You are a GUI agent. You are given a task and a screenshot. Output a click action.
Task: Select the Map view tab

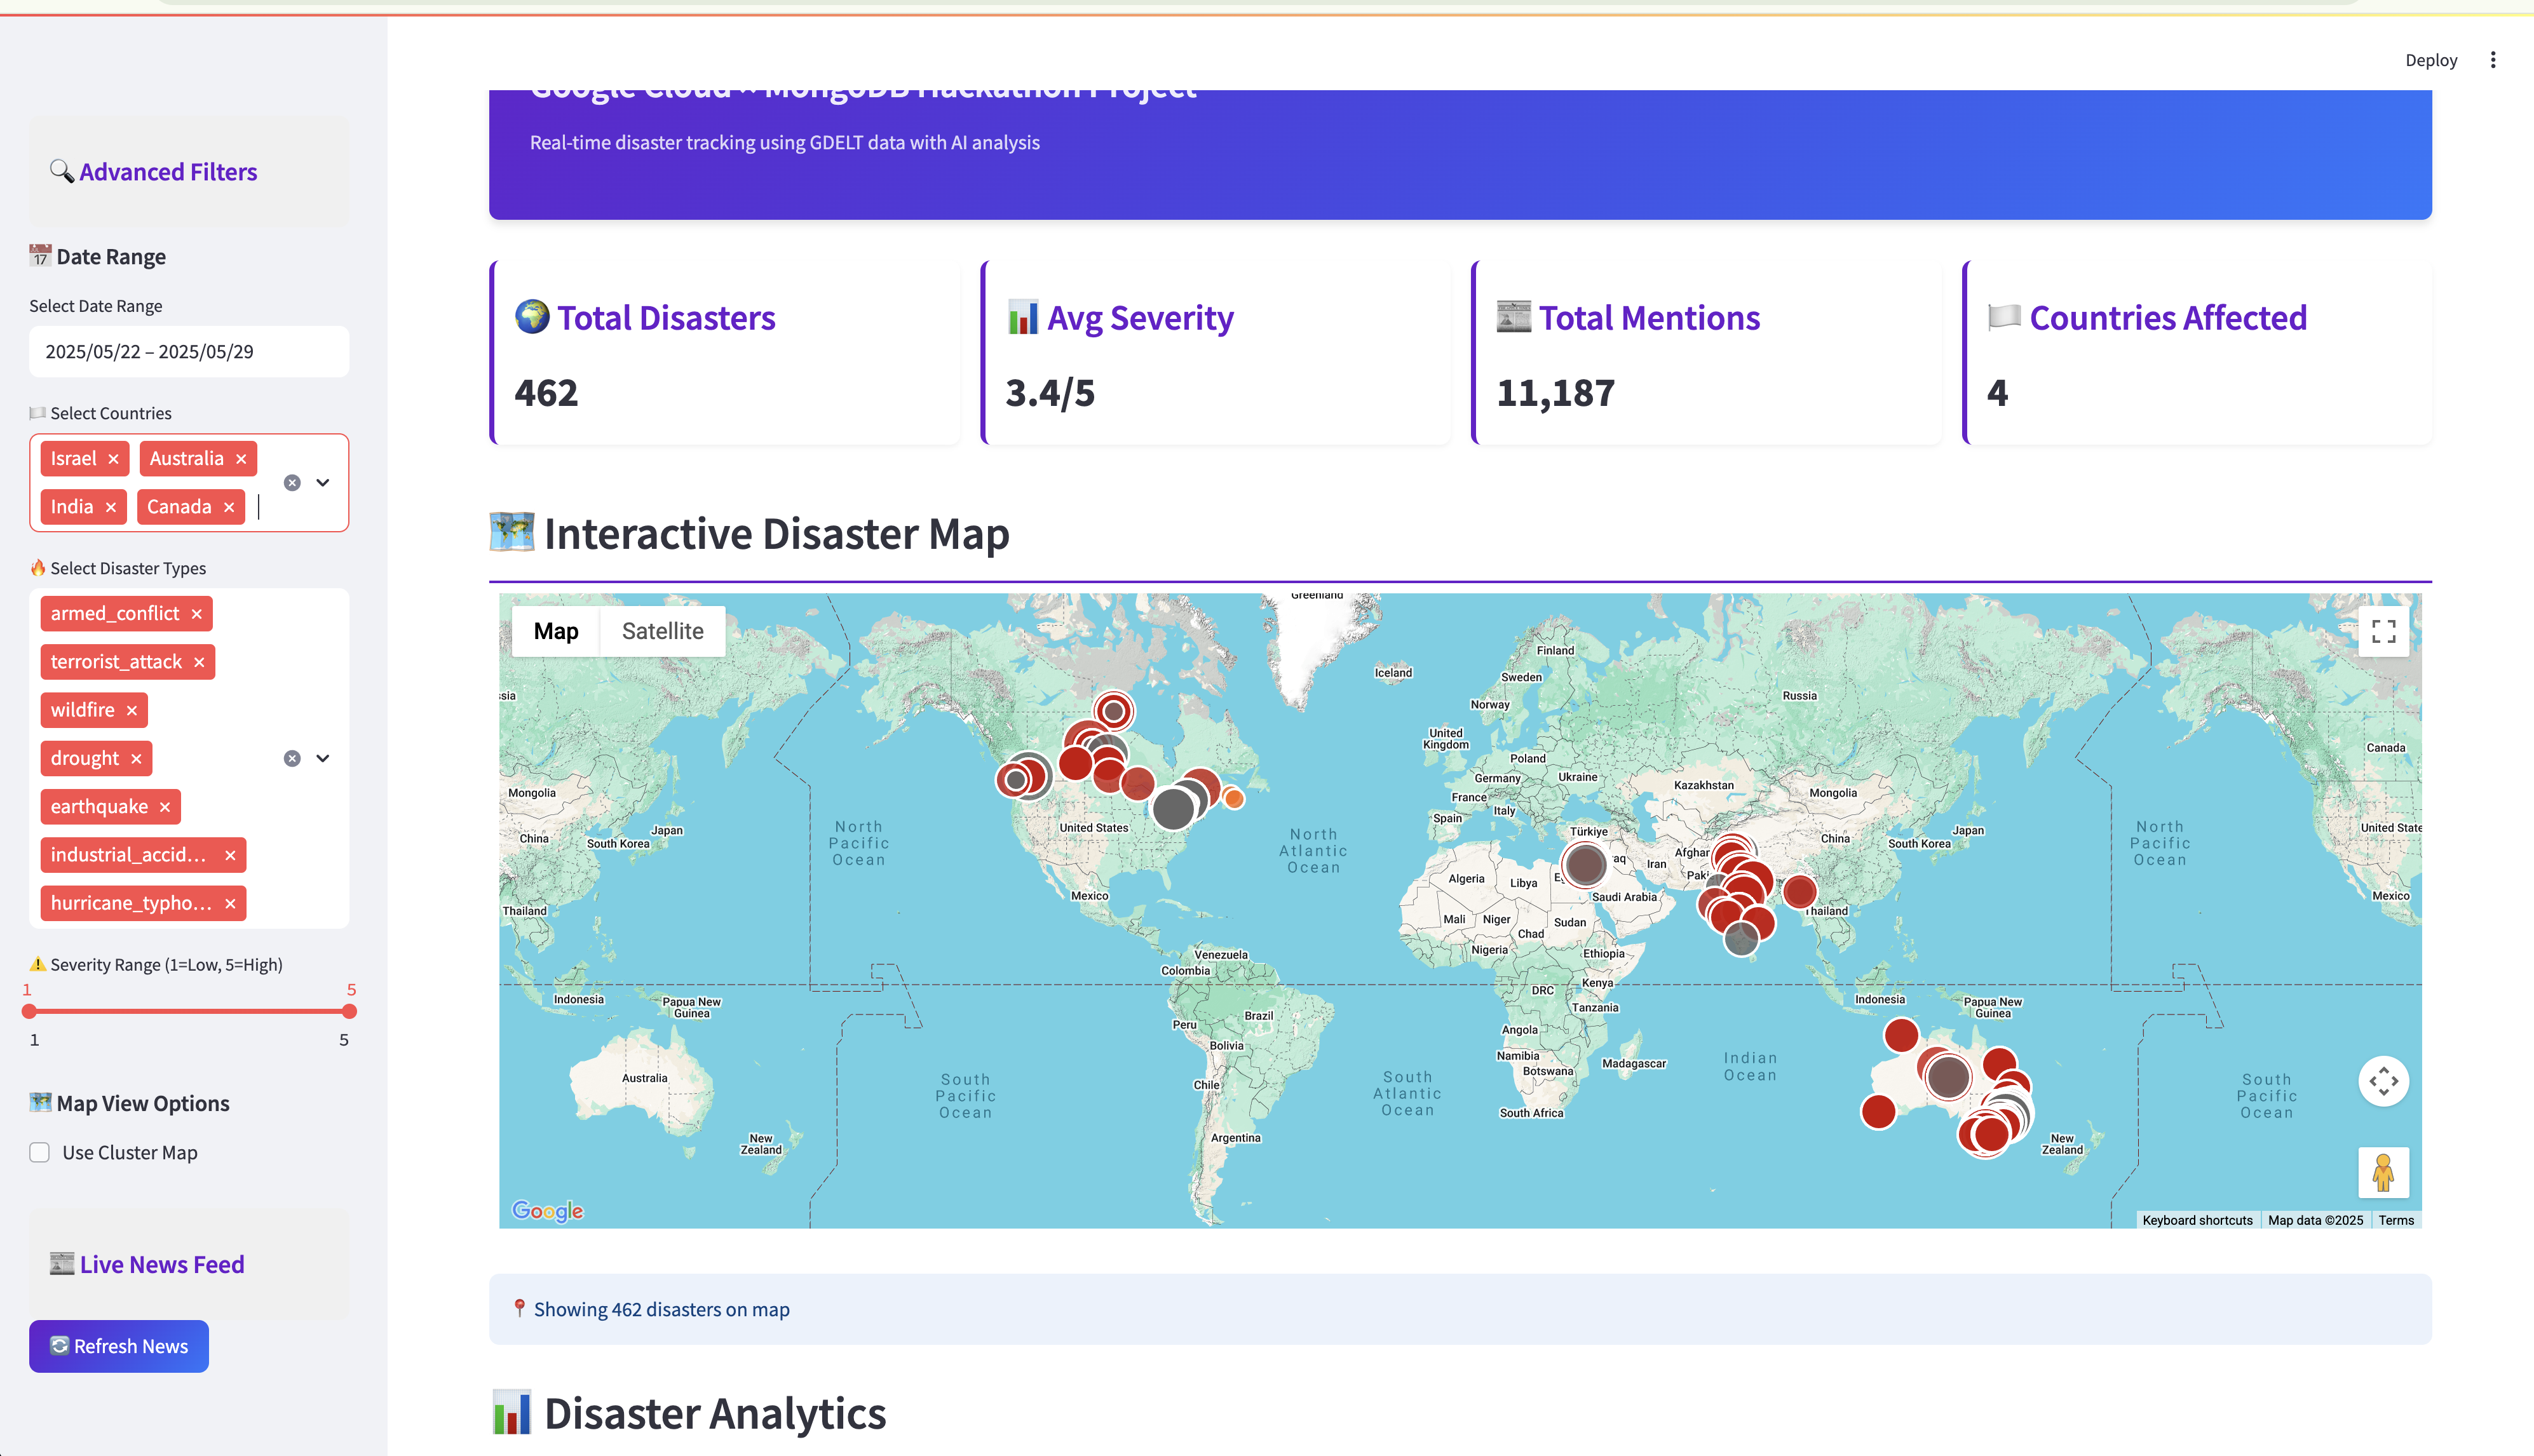[x=556, y=631]
